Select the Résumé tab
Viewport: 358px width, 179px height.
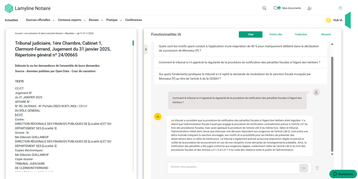[326, 34]
